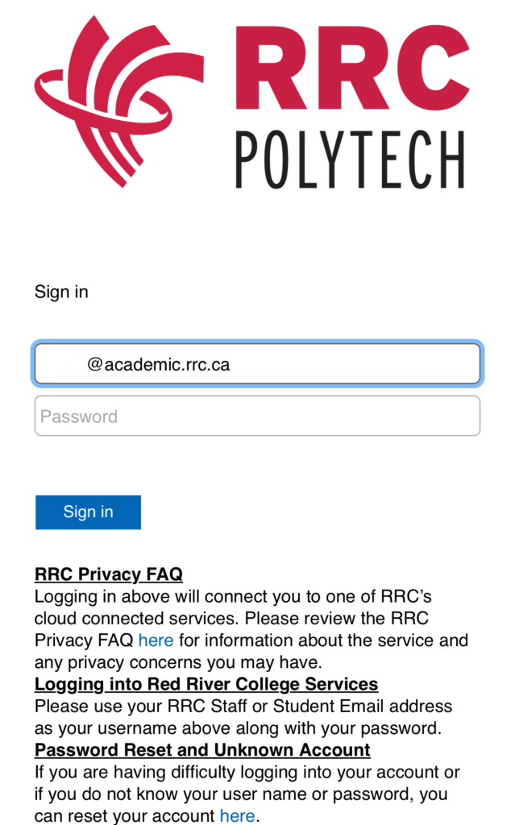
Task: Click here to reset your account
Action: 237,815
